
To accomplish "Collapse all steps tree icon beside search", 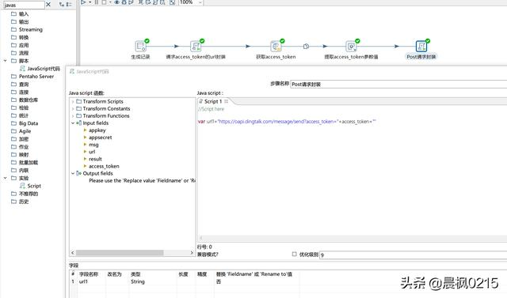I will pos(69,5).
